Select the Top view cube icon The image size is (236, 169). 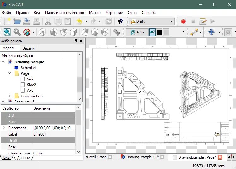63,32
